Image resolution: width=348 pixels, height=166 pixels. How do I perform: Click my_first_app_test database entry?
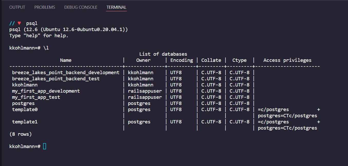coord(36,97)
